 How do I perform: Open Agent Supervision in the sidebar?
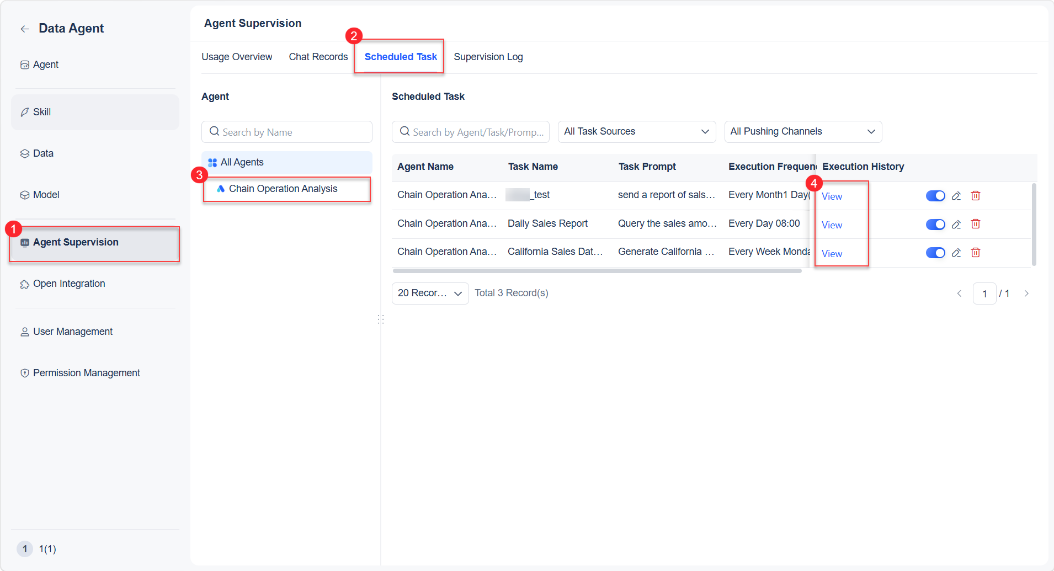[95, 243]
